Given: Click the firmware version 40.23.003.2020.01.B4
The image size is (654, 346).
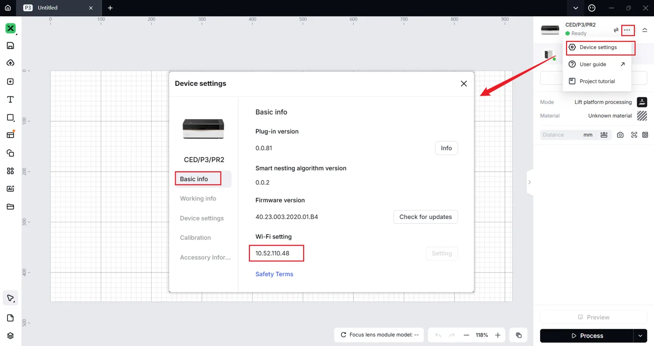Looking at the screenshot, I should click(287, 217).
